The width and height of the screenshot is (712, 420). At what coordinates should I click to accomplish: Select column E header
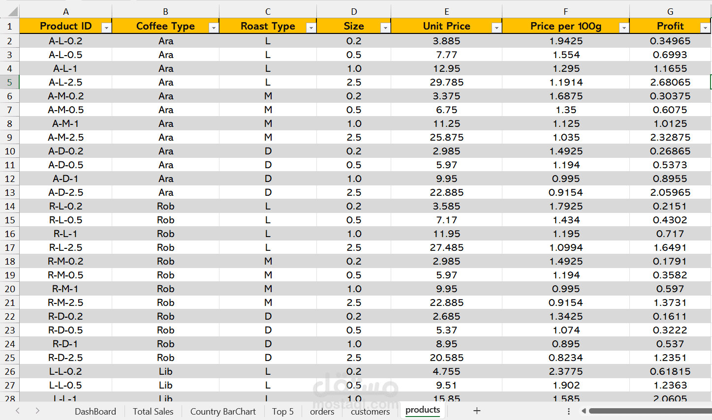[x=446, y=12]
